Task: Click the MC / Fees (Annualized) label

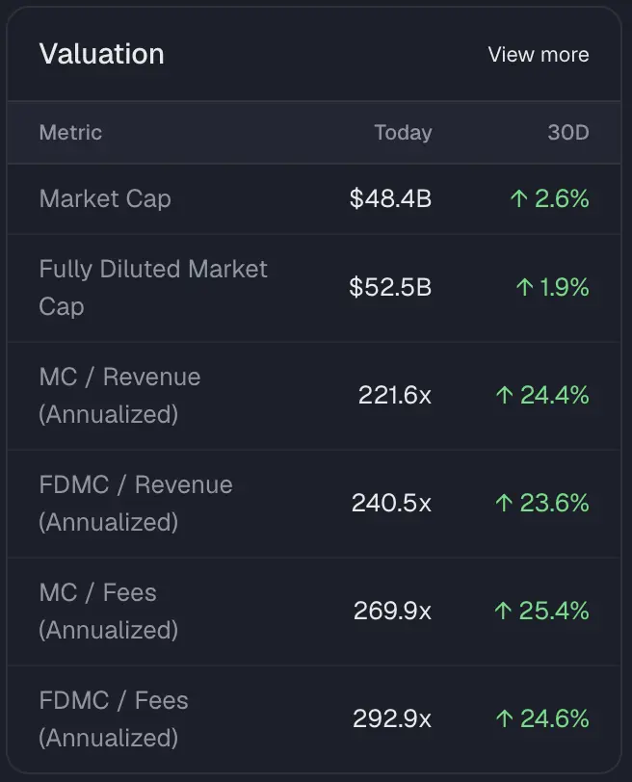Action: coord(108,612)
